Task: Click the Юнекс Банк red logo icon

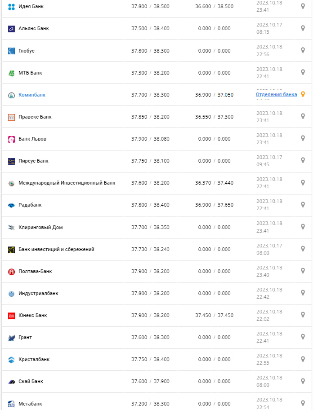Action: tap(12, 315)
